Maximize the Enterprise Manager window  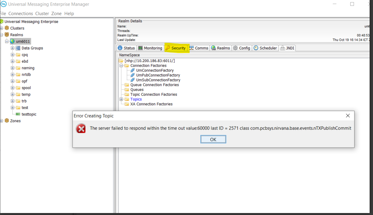pos(352,4)
